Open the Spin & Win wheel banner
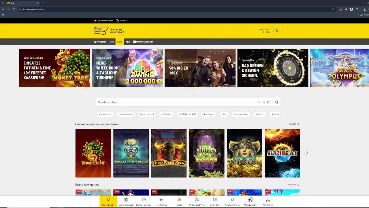This screenshot has height=208, width=369. pyautogui.click(x=273, y=68)
